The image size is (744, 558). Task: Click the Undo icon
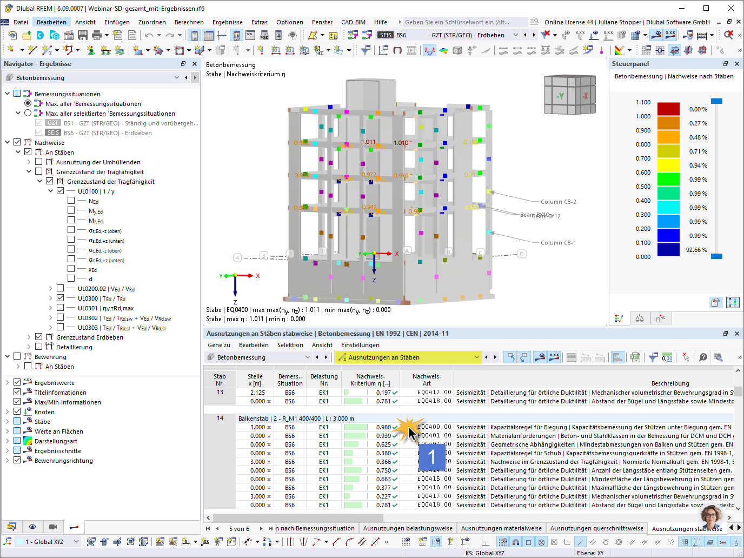coord(148,34)
